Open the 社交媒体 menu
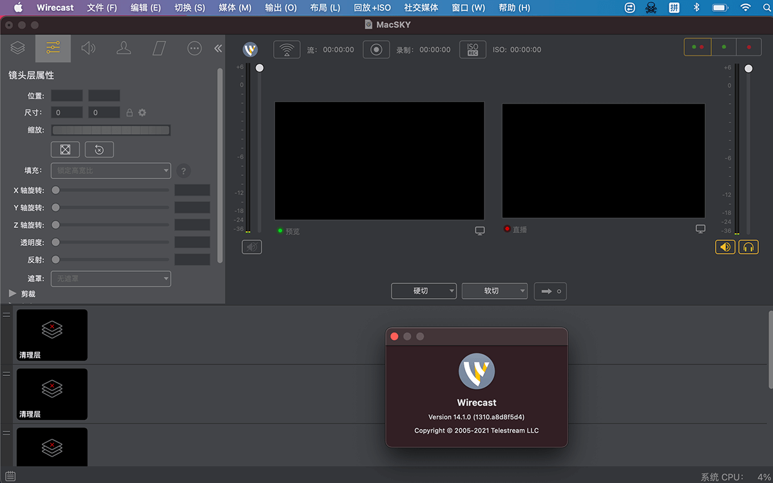This screenshot has height=483, width=773. click(x=421, y=8)
